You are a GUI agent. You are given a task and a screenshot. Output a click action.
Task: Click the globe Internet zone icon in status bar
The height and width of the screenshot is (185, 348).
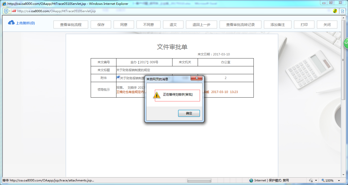(251, 180)
